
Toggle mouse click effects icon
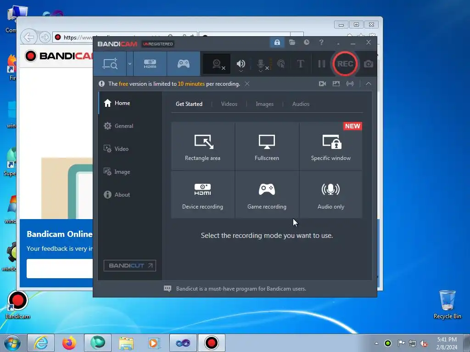[x=281, y=64]
